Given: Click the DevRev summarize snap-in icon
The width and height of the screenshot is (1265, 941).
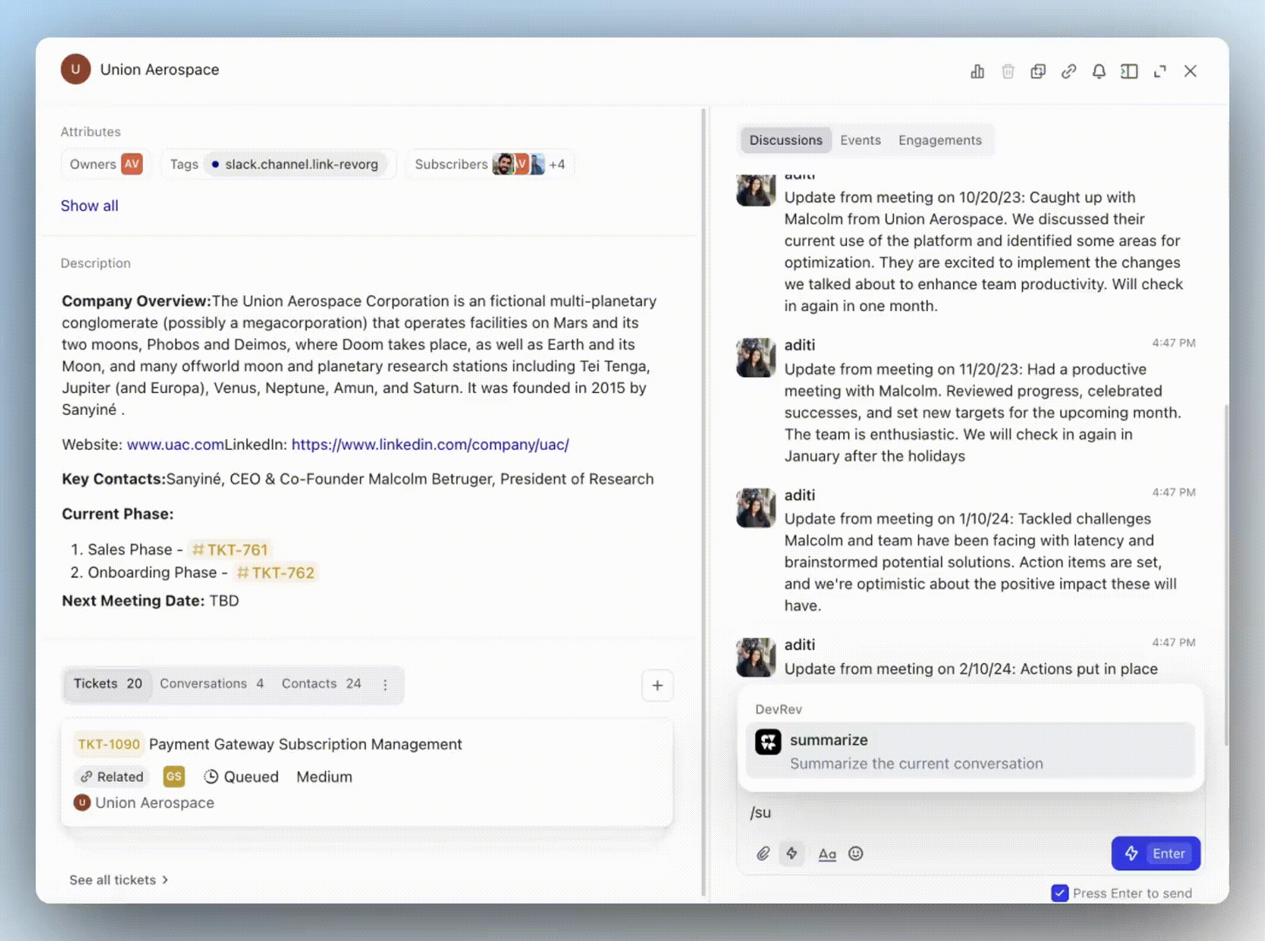Looking at the screenshot, I should pyautogui.click(x=768, y=742).
